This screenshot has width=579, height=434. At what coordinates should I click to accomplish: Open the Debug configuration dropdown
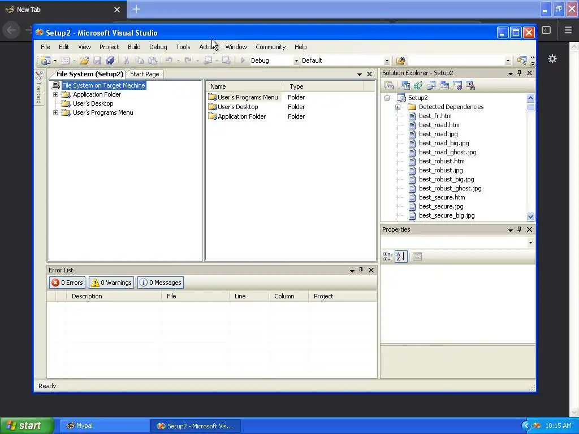tap(296, 61)
